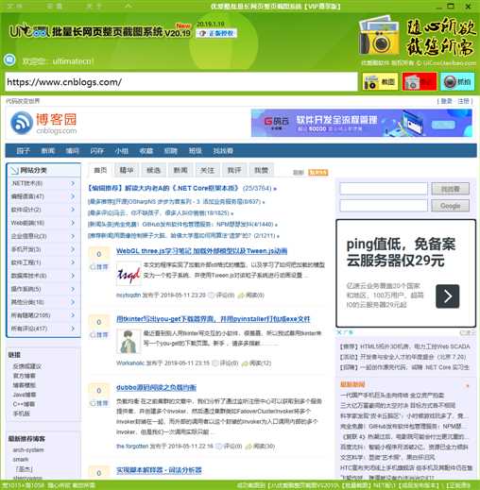Viewport: 480px width, 490px height.
Task: Expand the 编程语言(47) category chevron
Action: tap(73, 196)
